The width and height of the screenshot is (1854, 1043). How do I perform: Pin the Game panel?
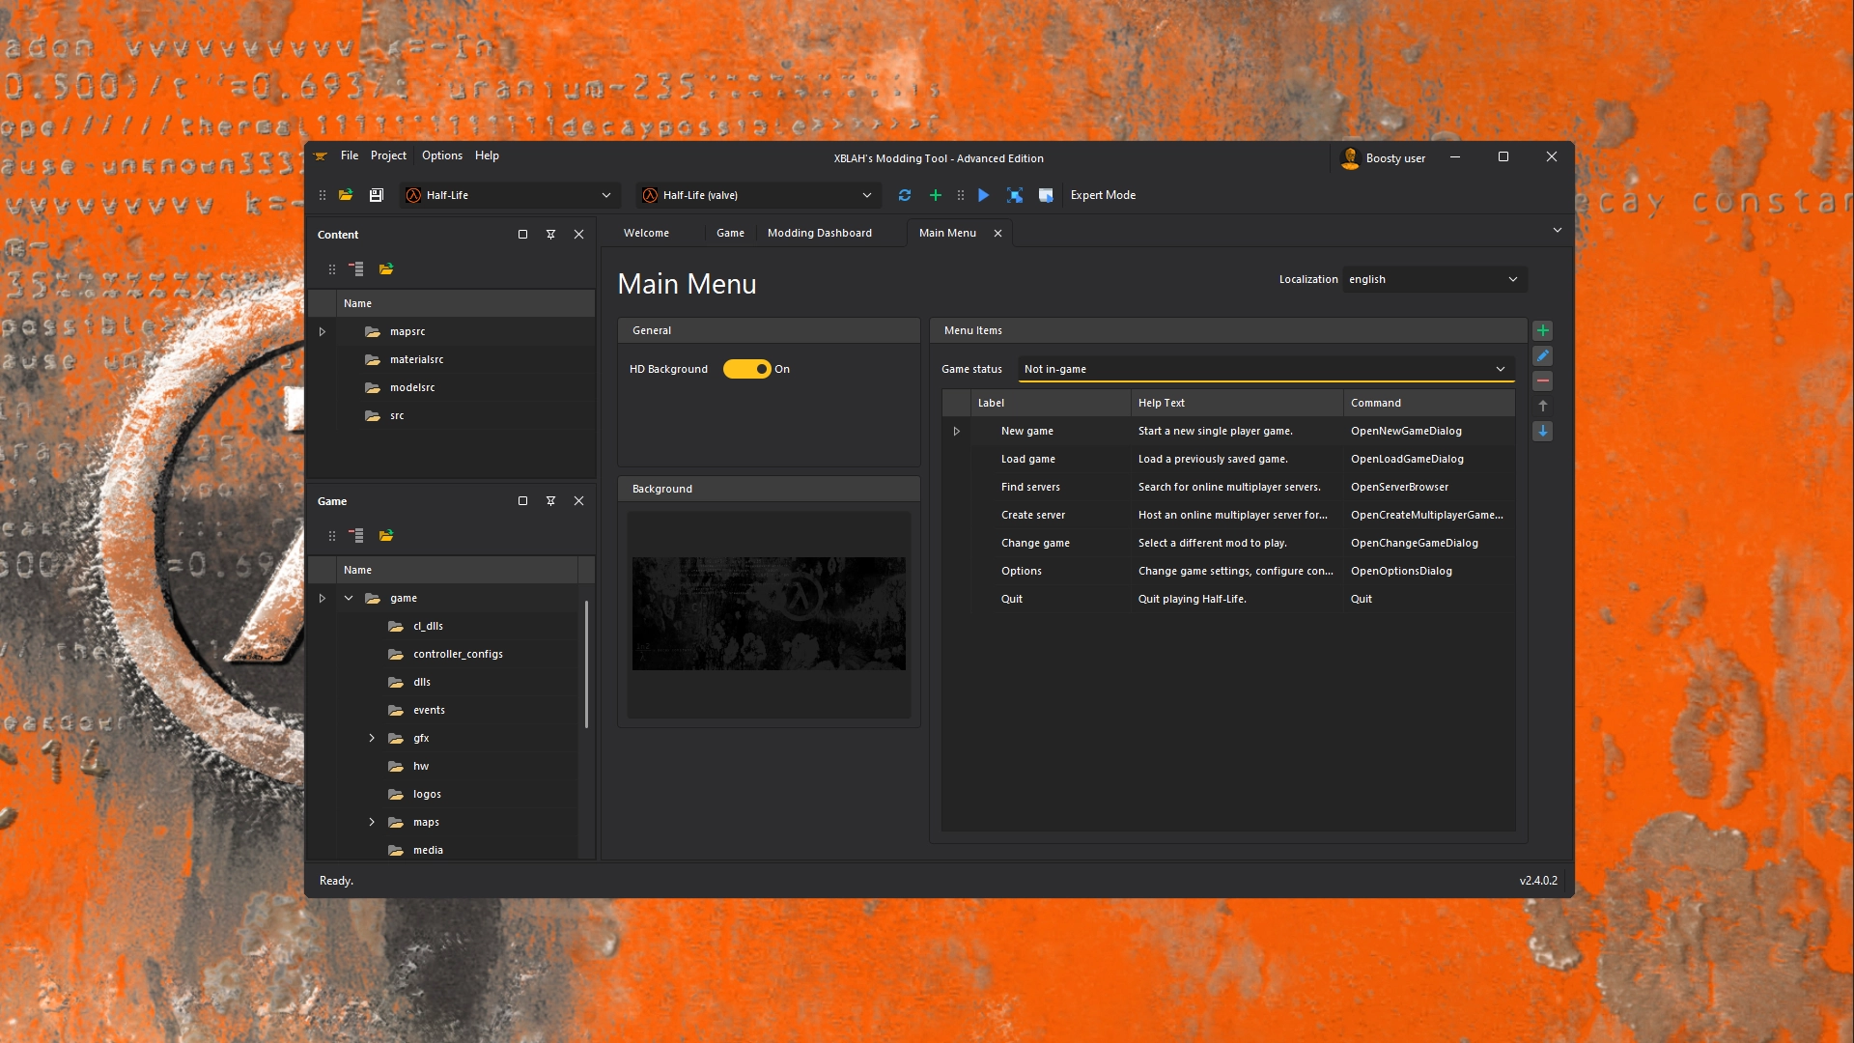[550, 501]
